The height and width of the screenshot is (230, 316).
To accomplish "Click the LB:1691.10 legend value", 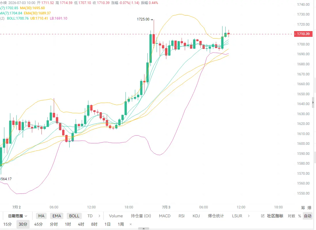I will coord(58,18).
